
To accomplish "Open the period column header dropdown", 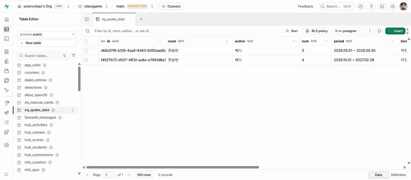I will coord(393,41).
